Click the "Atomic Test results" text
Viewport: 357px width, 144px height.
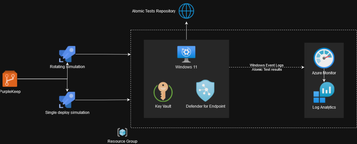[267, 69]
